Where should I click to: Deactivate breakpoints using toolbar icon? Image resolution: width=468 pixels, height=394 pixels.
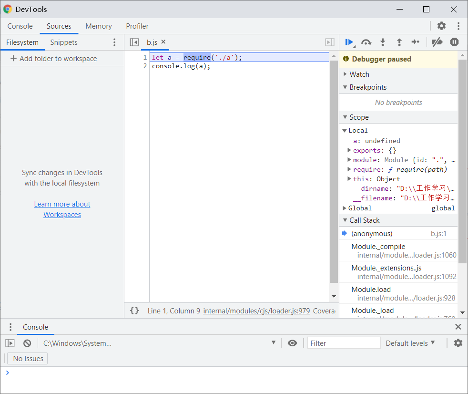[437, 42]
